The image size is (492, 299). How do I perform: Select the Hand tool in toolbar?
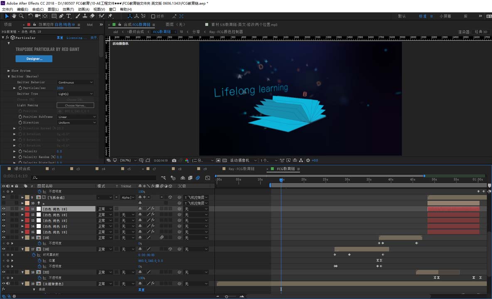pos(14,16)
